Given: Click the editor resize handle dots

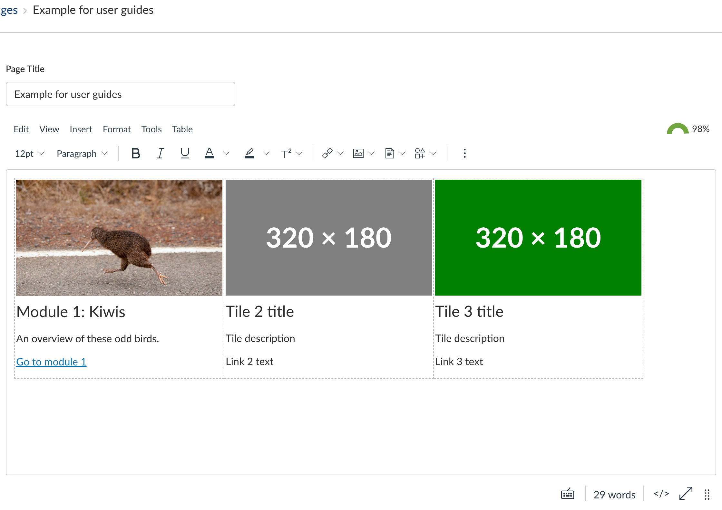Looking at the screenshot, I should coord(707,495).
